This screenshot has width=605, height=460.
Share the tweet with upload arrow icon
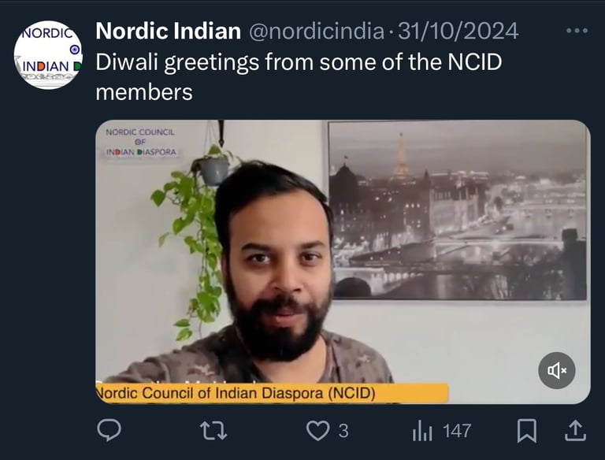click(575, 430)
